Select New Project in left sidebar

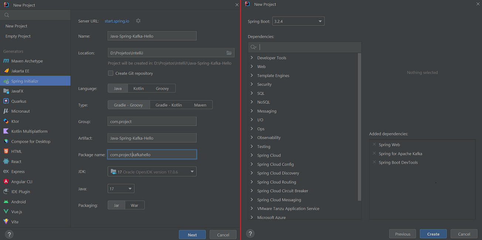pyautogui.click(x=35, y=26)
